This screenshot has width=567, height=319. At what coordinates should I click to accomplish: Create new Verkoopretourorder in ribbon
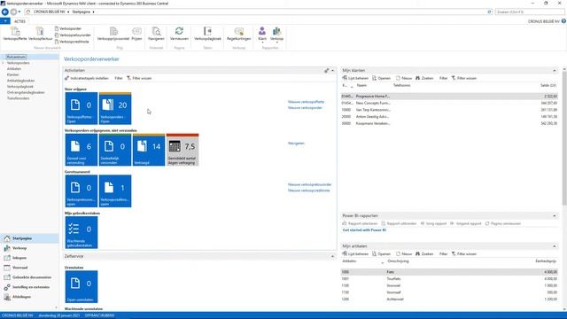[x=73, y=35]
